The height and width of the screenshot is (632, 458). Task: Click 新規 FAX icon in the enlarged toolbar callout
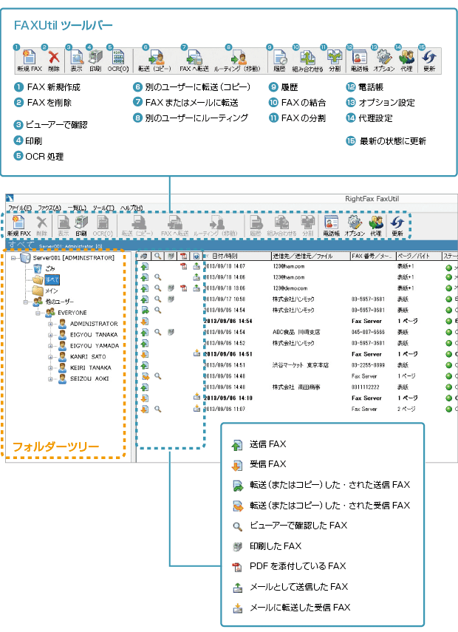(29, 57)
